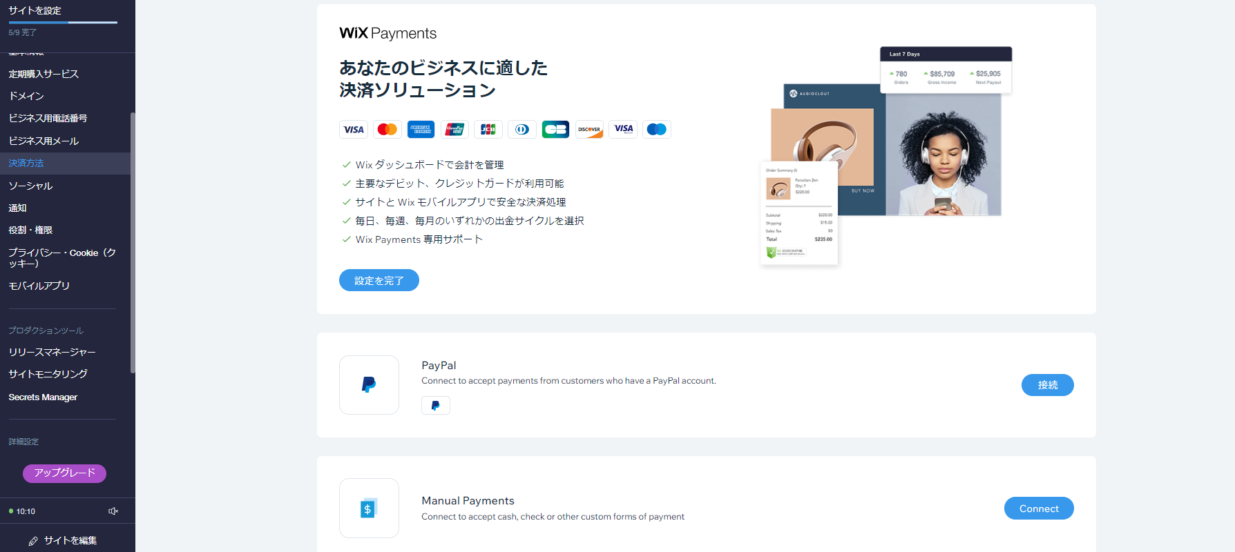The width and height of the screenshot is (1235, 552).
Task: Open サイトを編集 site editor
Action: [x=62, y=541]
